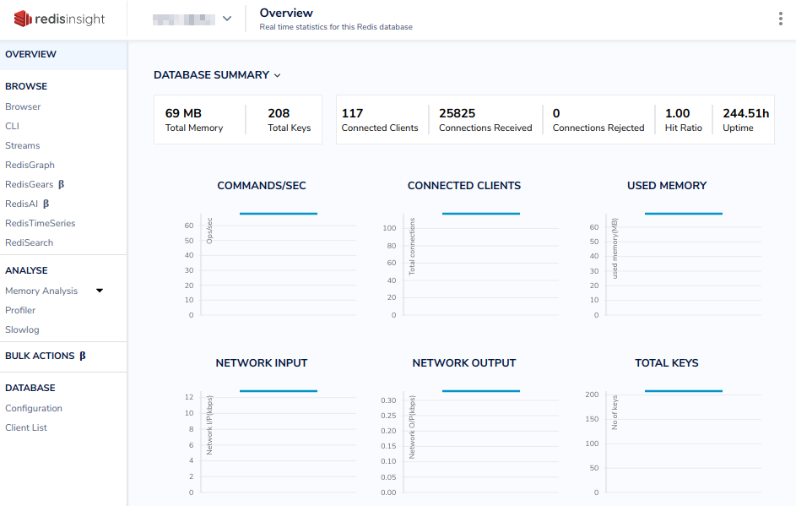Expand the database selector dropdown
The height and width of the screenshot is (506, 796).
pyautogui.click(x=225, y=18)
